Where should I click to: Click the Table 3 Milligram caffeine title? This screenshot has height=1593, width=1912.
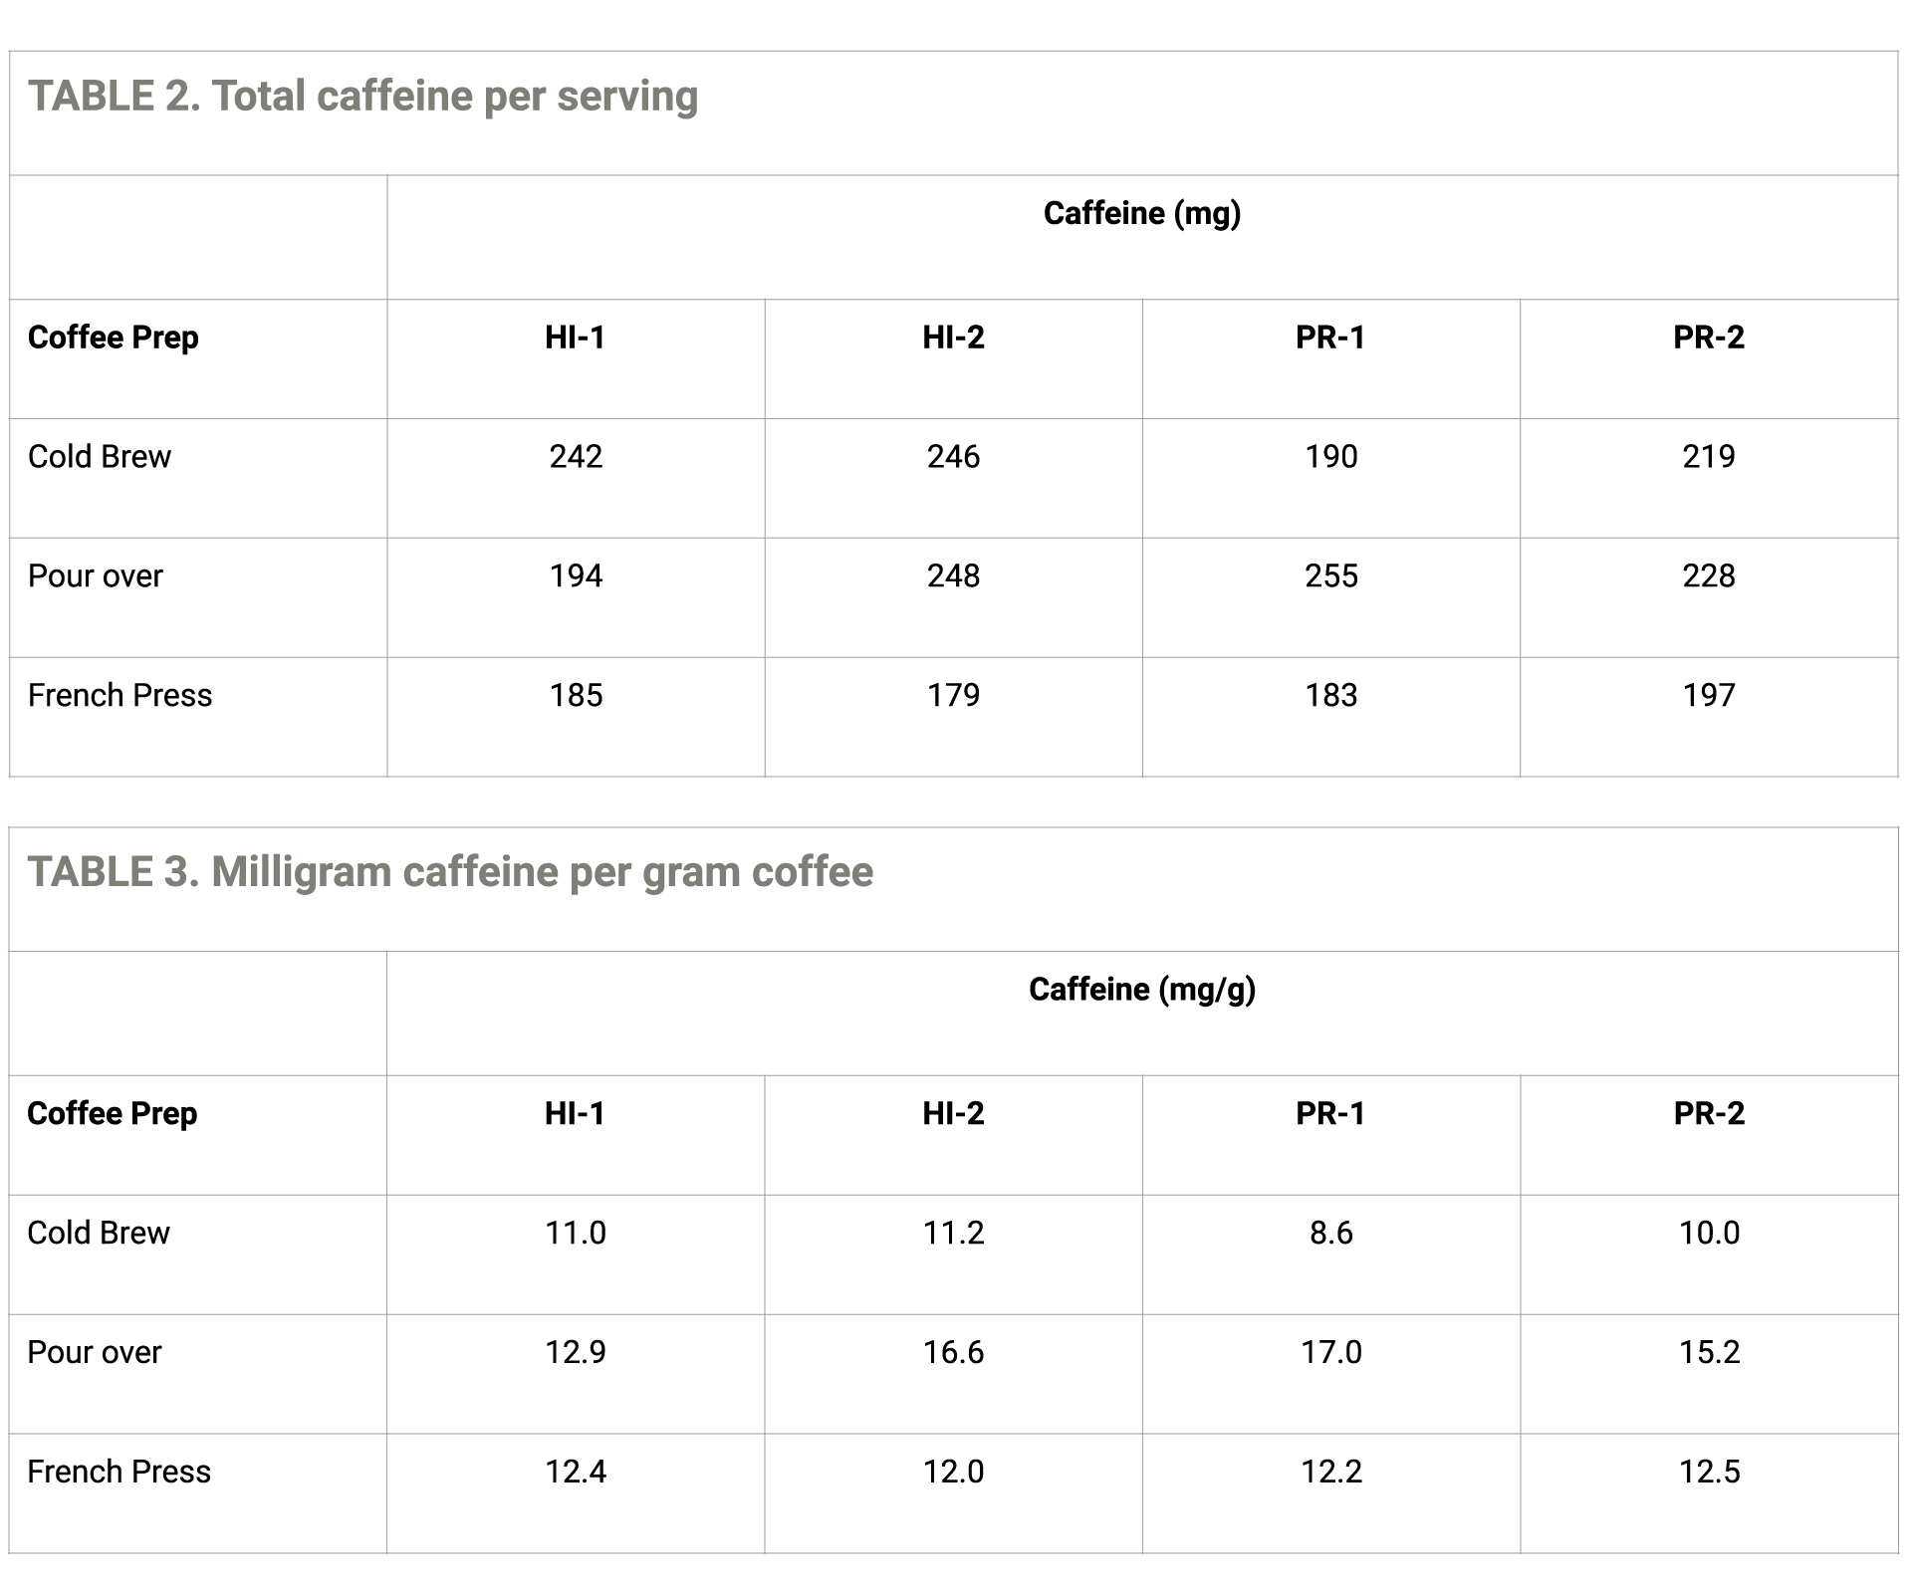450,872
